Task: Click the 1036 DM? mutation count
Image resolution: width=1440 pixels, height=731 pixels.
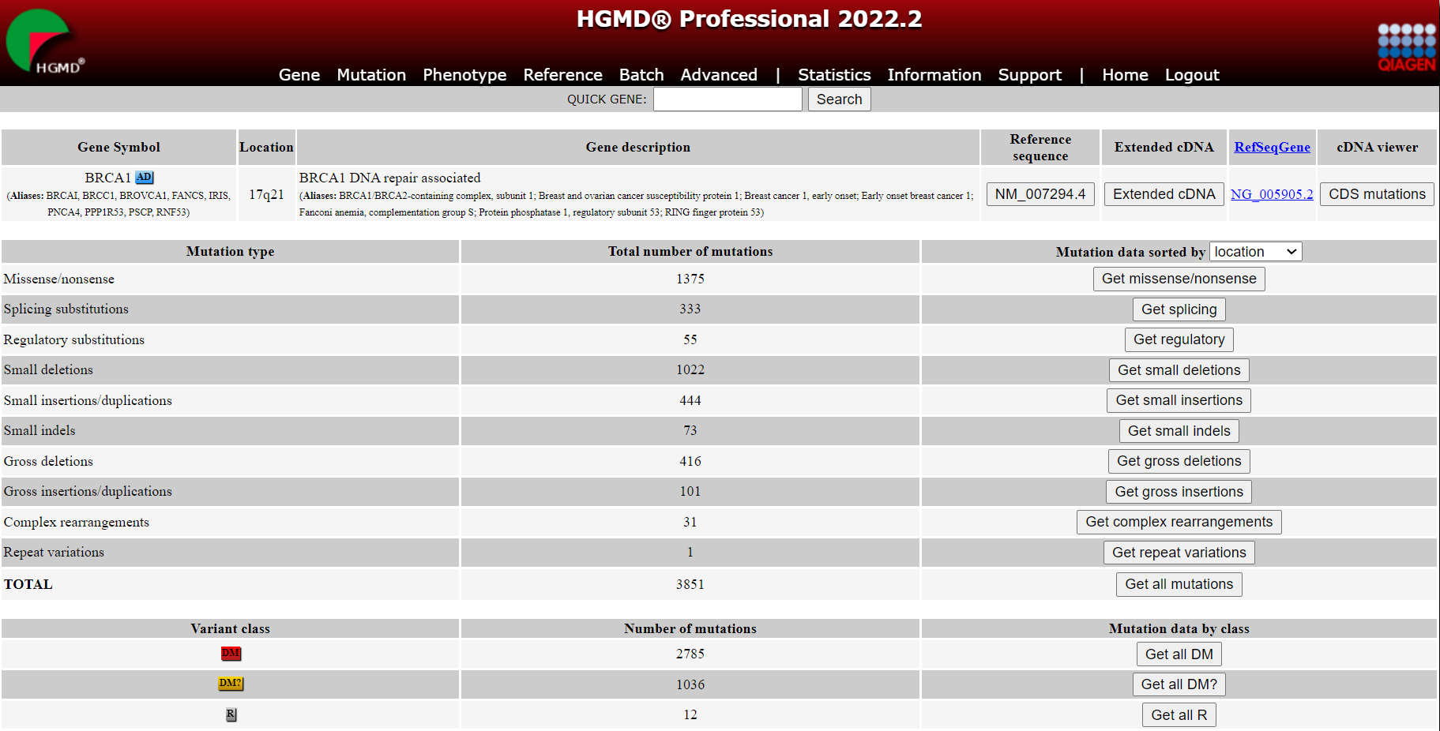Action: 690,685
